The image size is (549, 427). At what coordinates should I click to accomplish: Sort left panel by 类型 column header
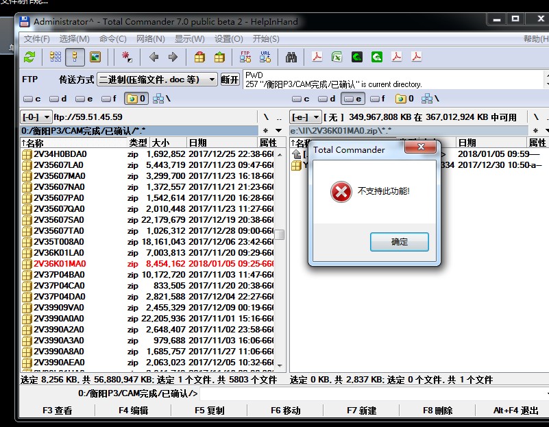pos(138,143)
